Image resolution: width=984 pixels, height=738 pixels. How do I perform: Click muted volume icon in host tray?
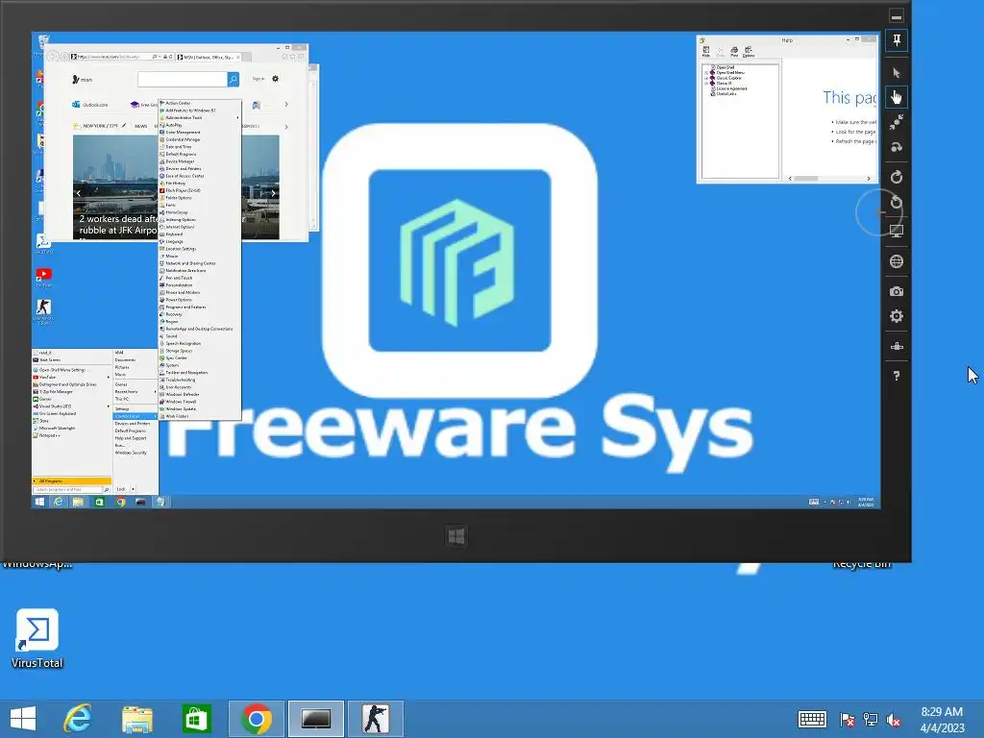[894, 720]
